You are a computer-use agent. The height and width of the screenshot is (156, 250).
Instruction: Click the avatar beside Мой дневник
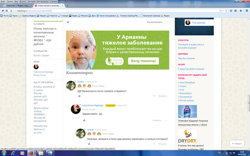pos(188,22)
